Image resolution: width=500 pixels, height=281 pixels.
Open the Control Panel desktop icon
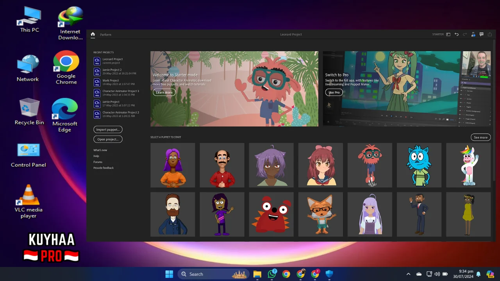(x=28, y=155)
